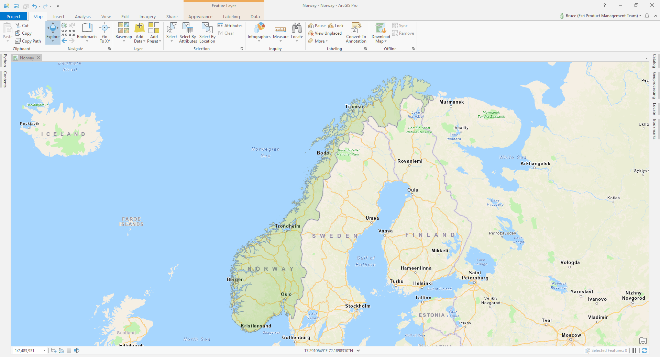Switch to the Imagery ribbon tab
The width and height of the screenshot is (660, 357).
pos(147,16)
